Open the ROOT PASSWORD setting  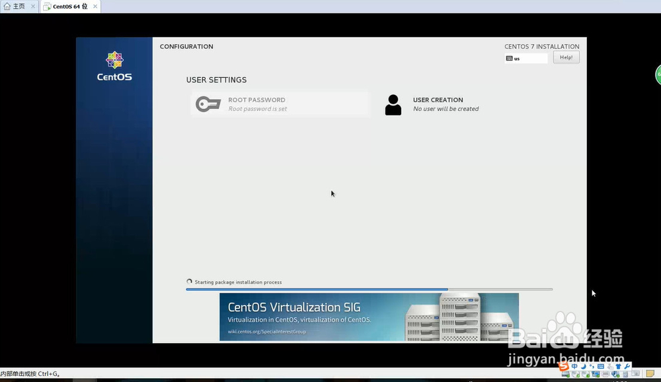point(280,104)
